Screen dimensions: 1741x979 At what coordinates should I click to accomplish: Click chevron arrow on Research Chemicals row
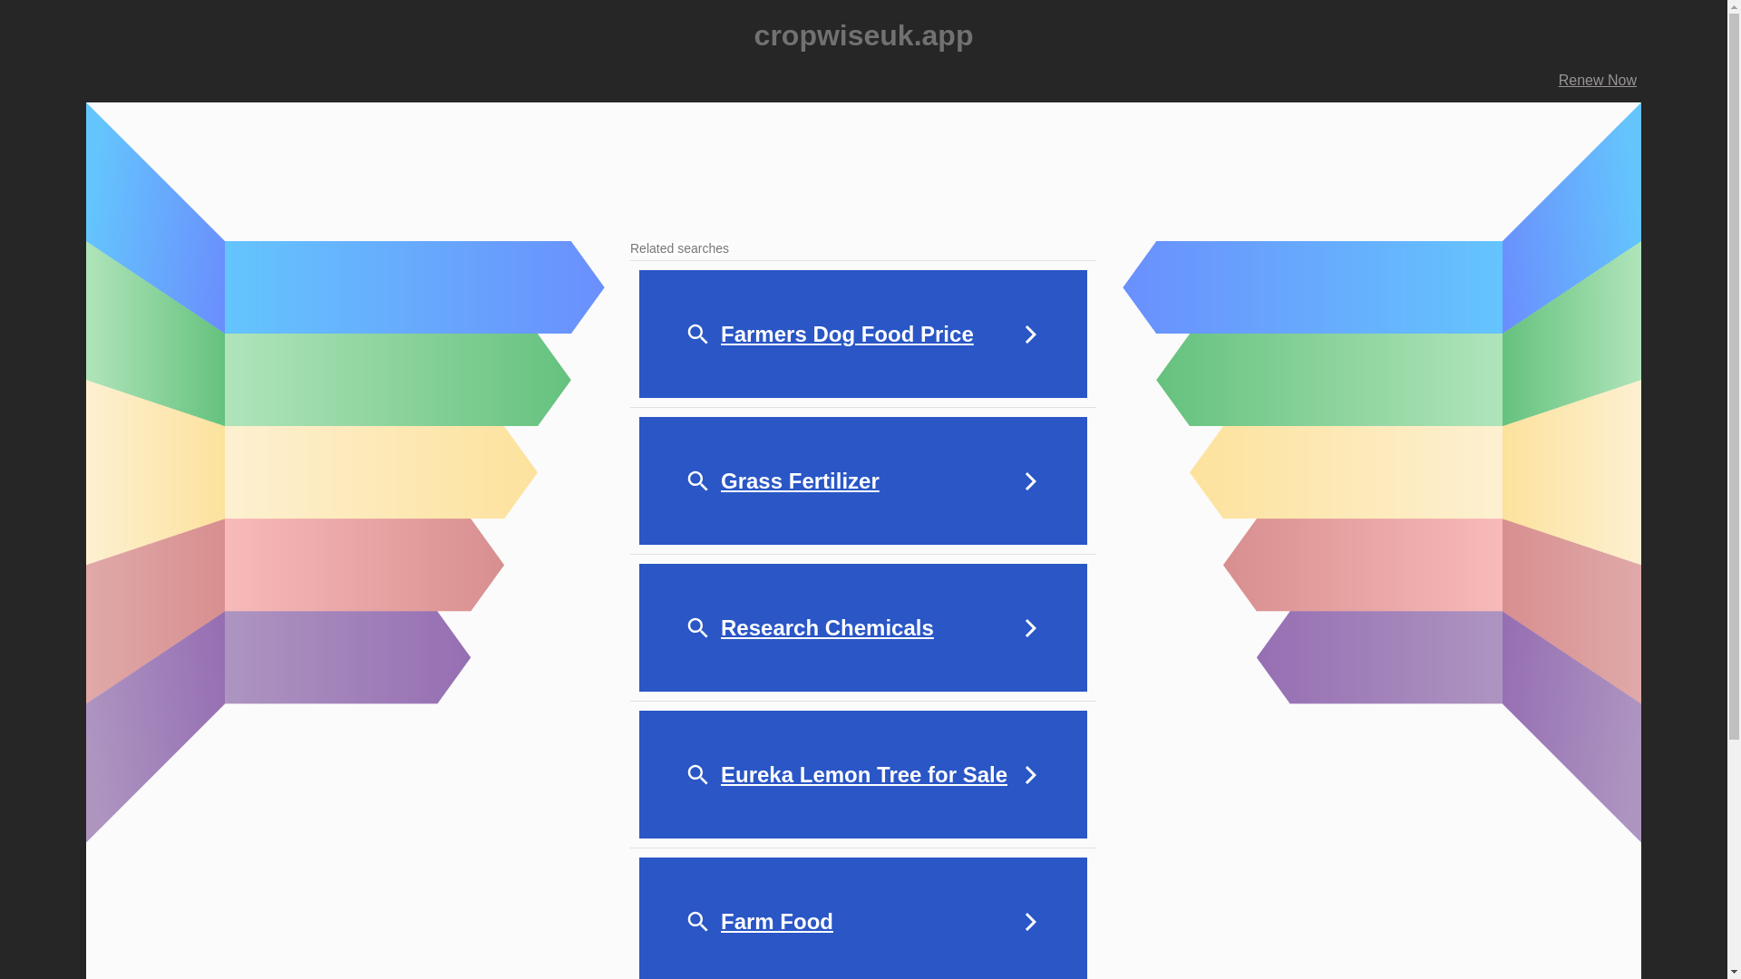pyautogui.click(x=1030, y=628)
